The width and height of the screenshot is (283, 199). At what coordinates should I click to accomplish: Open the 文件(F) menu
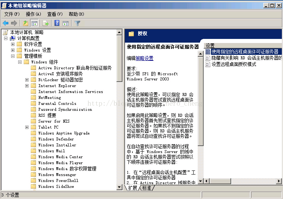(12, 14)
